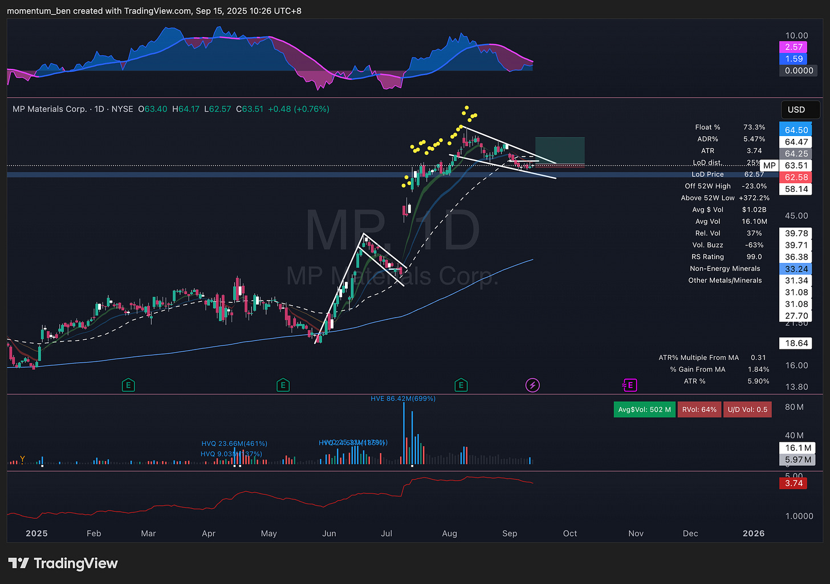Click the Avg $ Vol value $1.02B
Screen dimensions: 830x584
click(754, 209)
